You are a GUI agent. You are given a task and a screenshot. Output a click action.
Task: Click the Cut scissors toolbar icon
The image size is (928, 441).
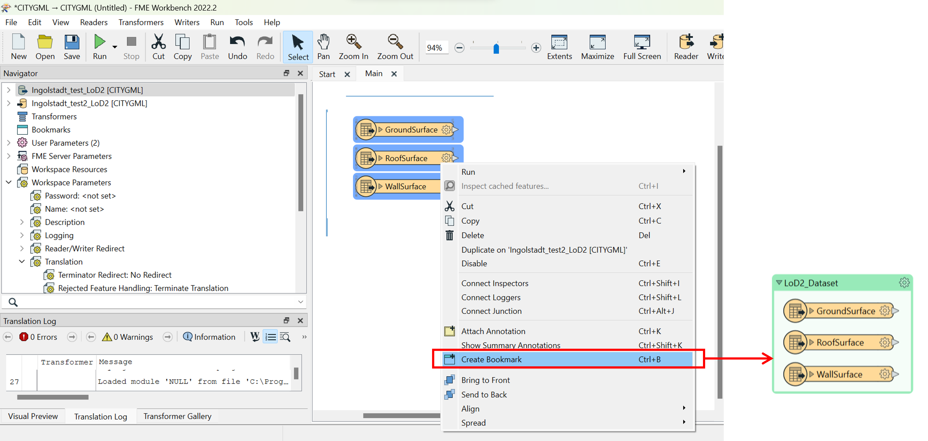(158, 47)
